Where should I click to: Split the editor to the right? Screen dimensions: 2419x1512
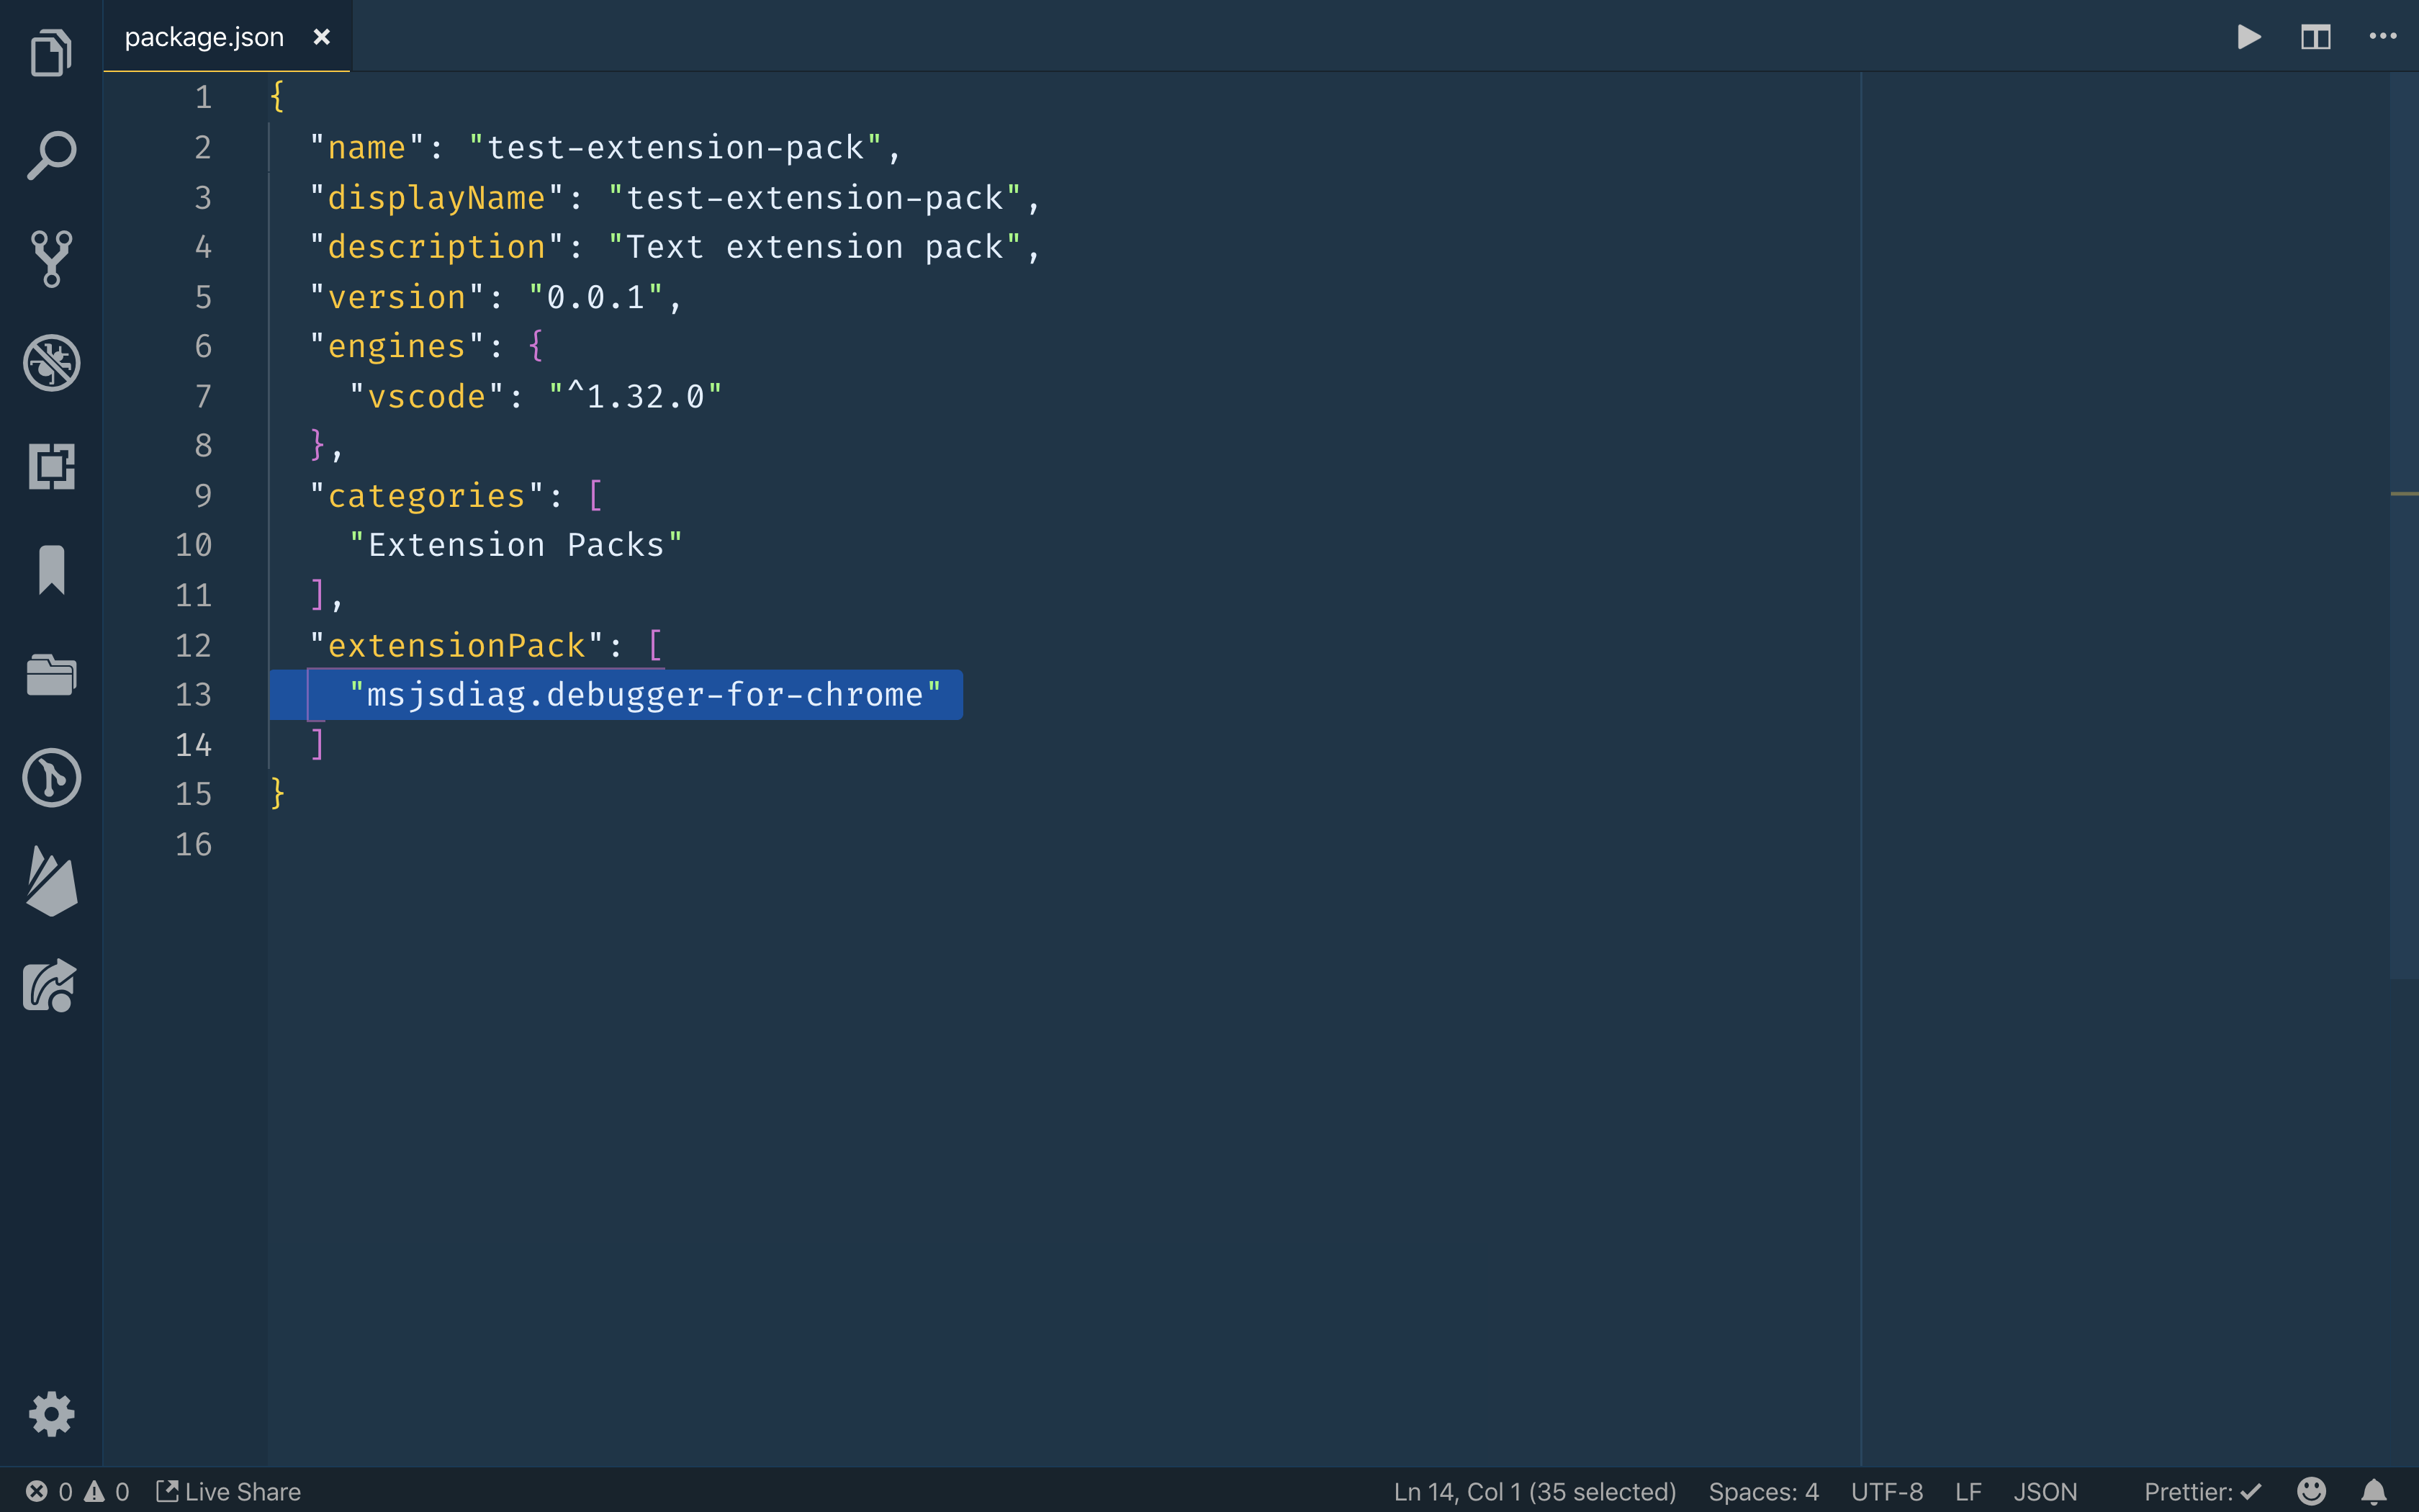click(x=2315, y=37)
